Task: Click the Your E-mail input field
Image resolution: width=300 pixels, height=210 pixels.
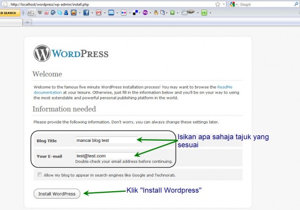Action: point(107,156)
